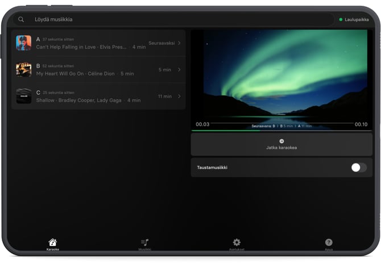Image resolution: width=381 pixels, height=264 pixels.
Task: Open the Musiikki note icon
Action: coord(144,242)
